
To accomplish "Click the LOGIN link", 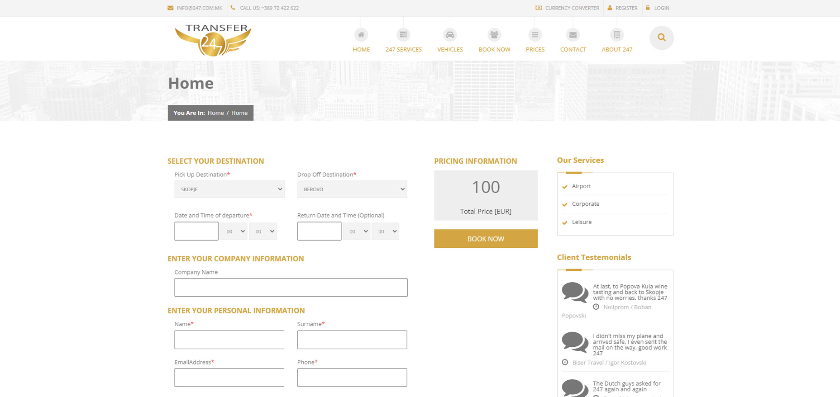I will coord(662,8).
